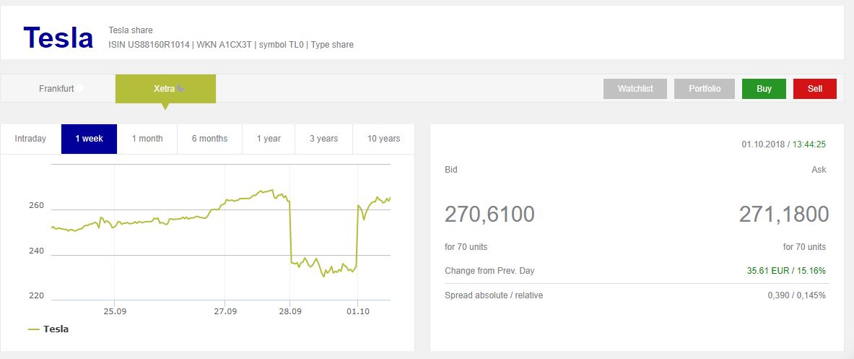Screen dimensions: 854x359
Task: Click the Tesla legend label under chart
Action: click(56, 329)
